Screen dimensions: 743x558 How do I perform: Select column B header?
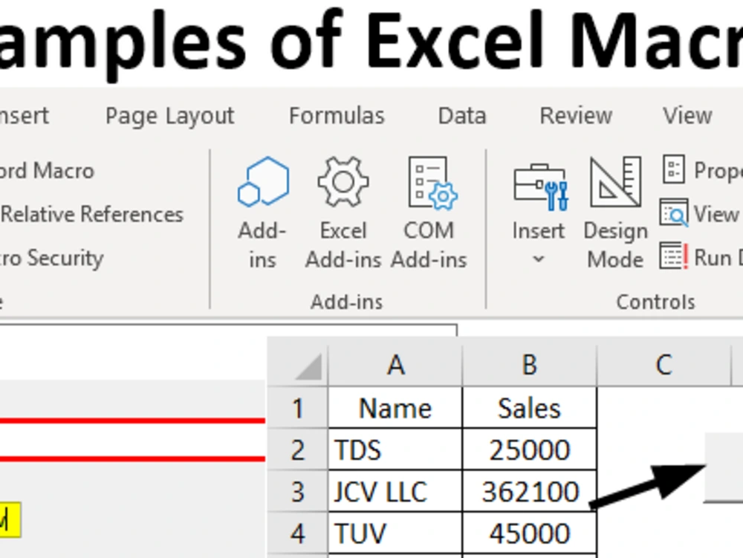pyautogui.click(x=530, y=366)
